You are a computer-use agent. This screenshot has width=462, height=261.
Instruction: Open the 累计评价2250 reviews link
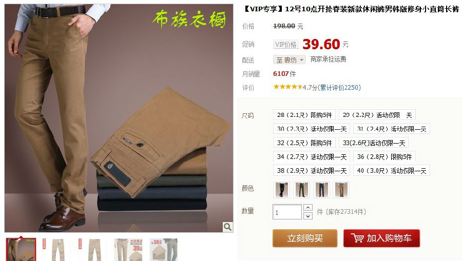click(340, 87)
